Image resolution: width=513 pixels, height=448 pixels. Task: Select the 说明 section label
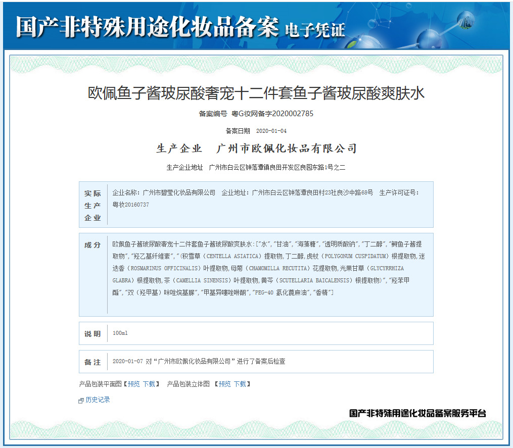pyautogui.click(x=93, y=334)
